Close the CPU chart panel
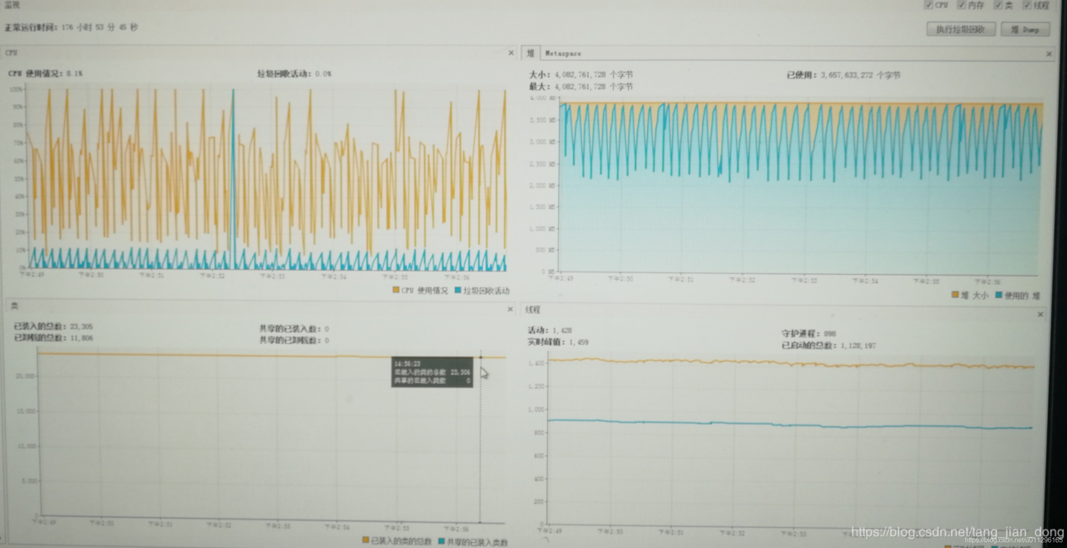This screenshot has height=548, width=1067. (x=511, y=53)
